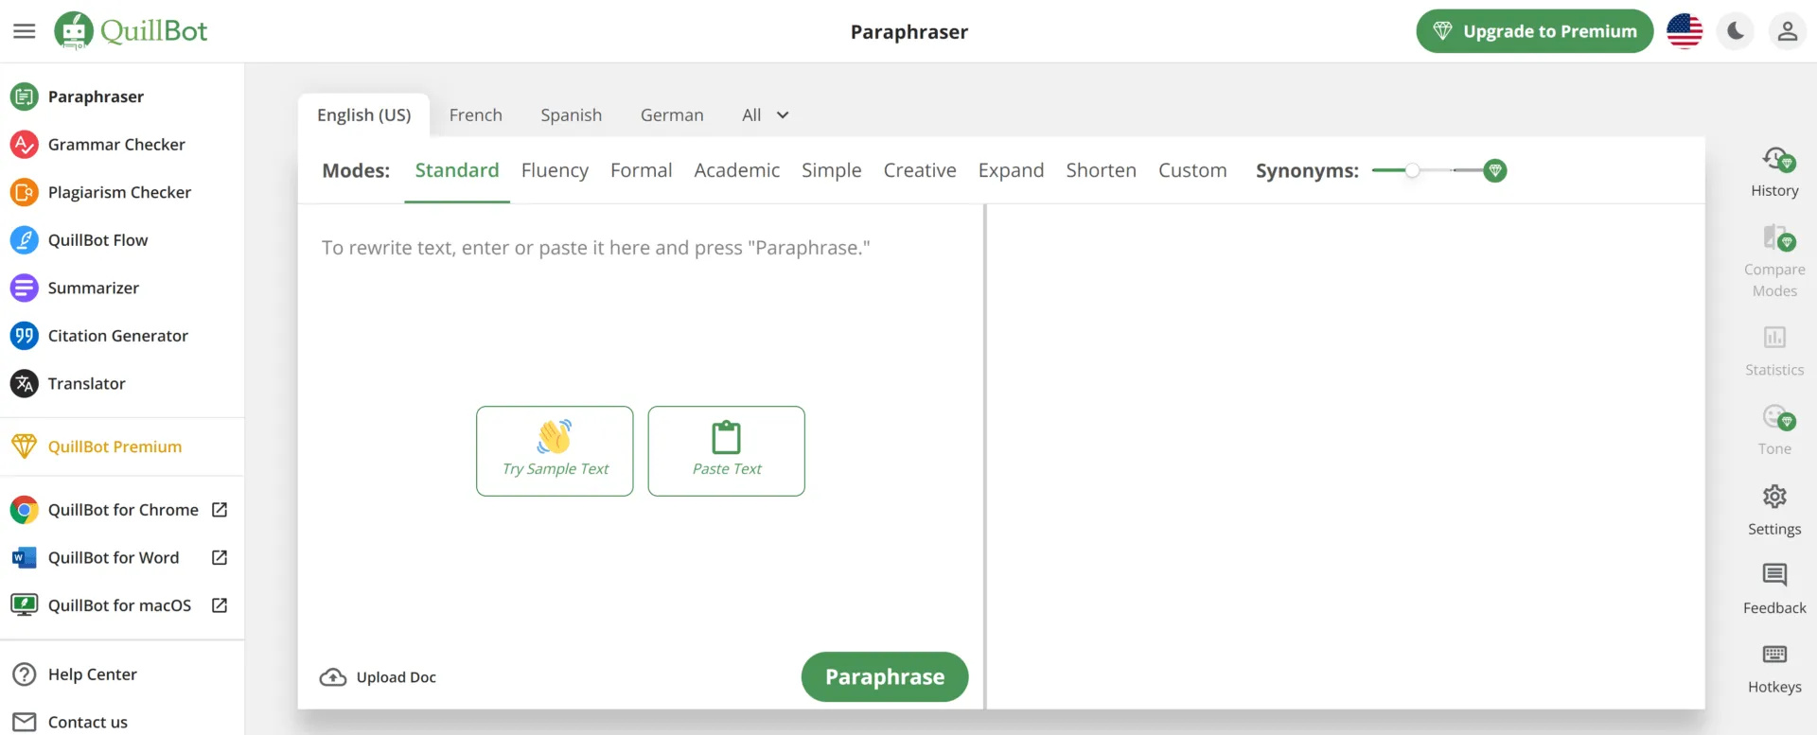
Task: Select Fluency mode
Action: [555, 170]
